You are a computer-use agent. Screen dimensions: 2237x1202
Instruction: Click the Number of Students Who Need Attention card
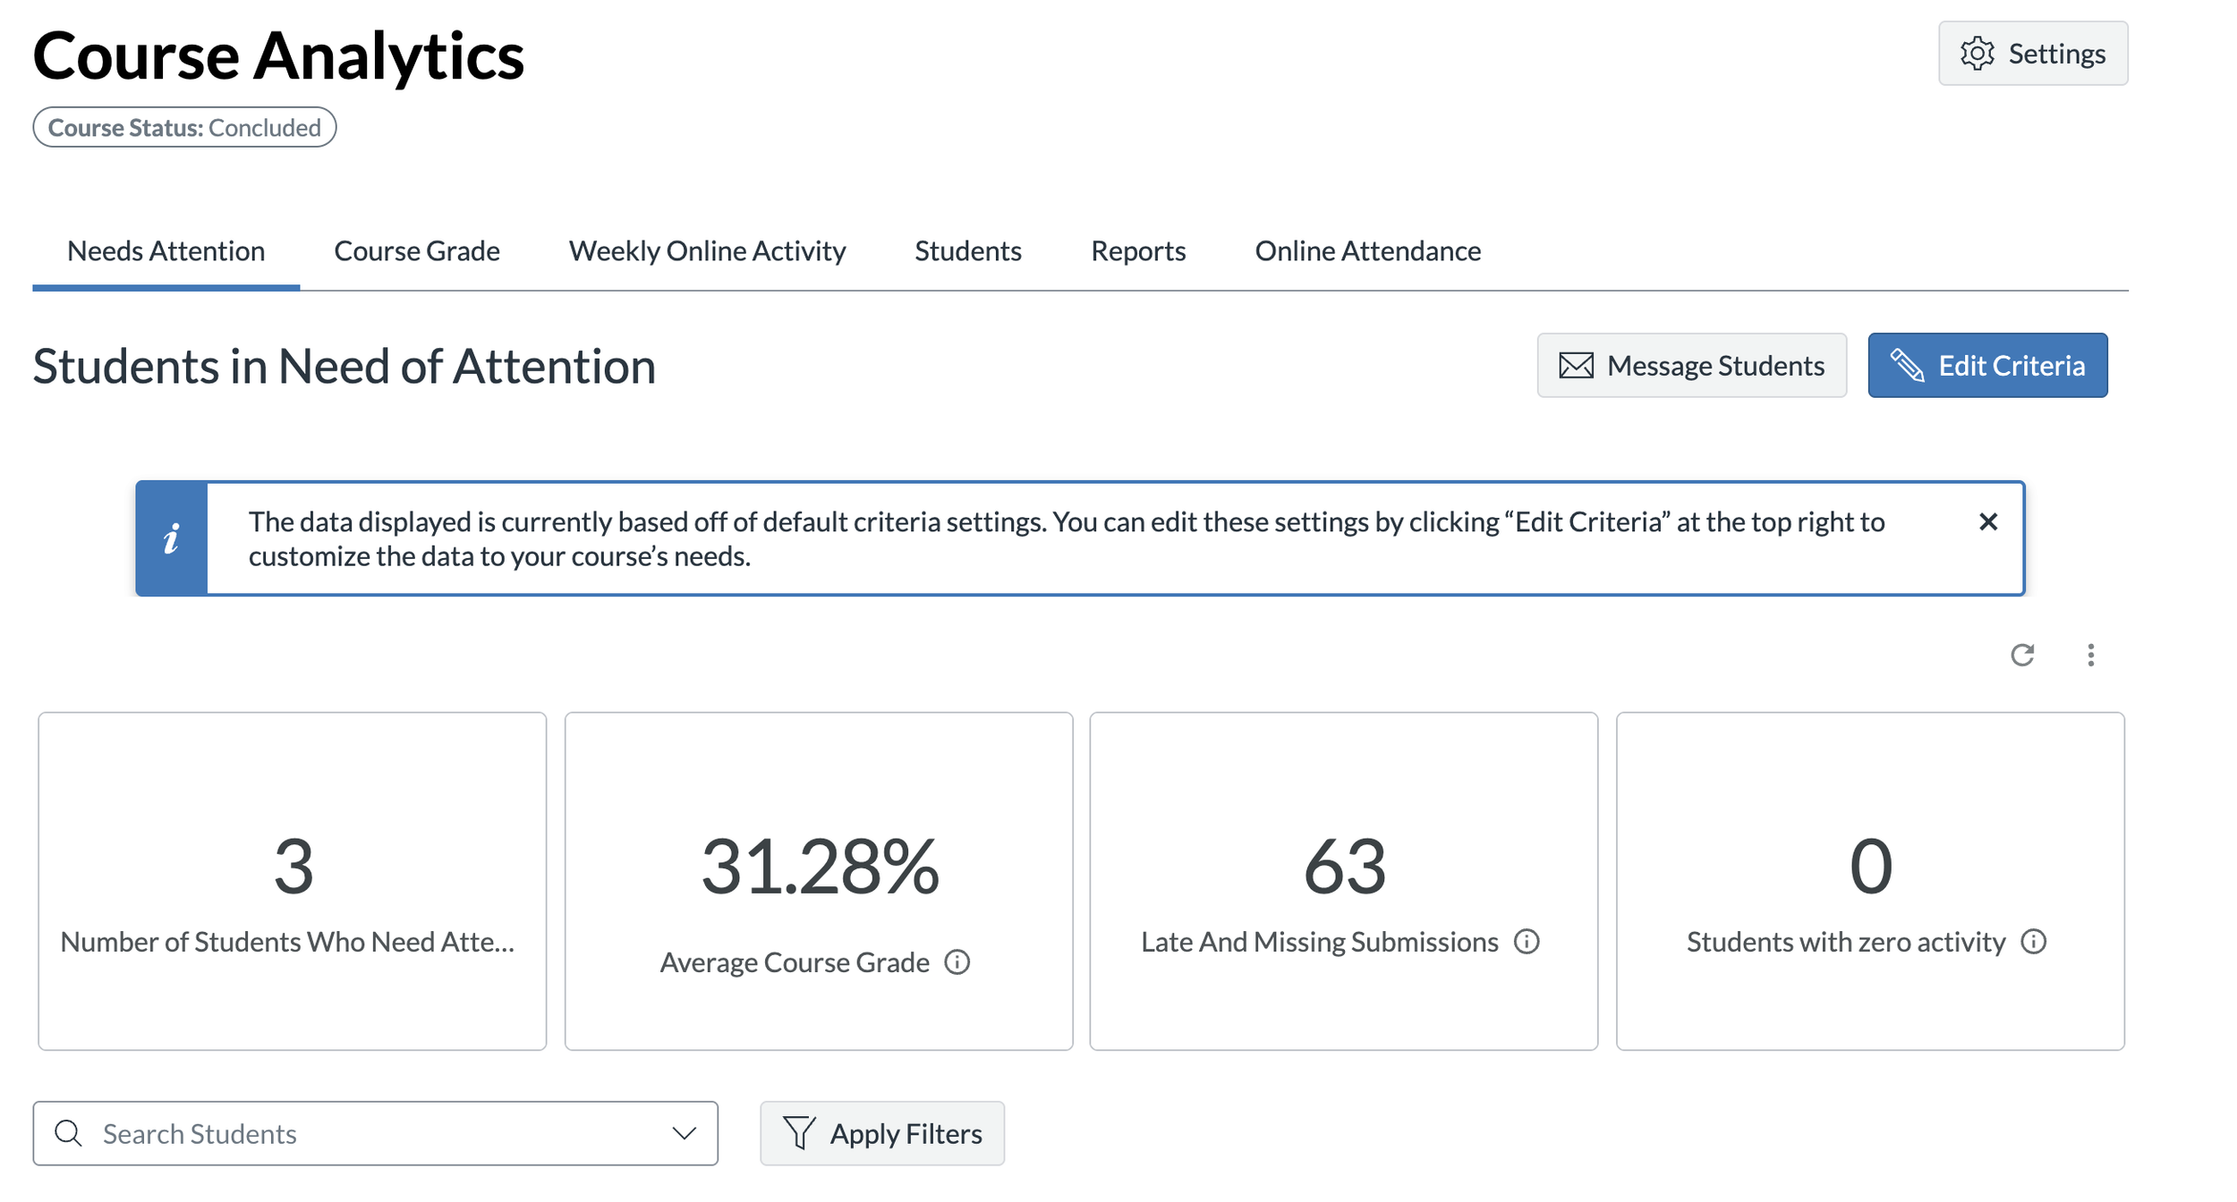293,881
